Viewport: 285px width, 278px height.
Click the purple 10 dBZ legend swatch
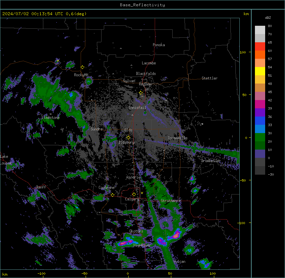click(x=260, y=154)
